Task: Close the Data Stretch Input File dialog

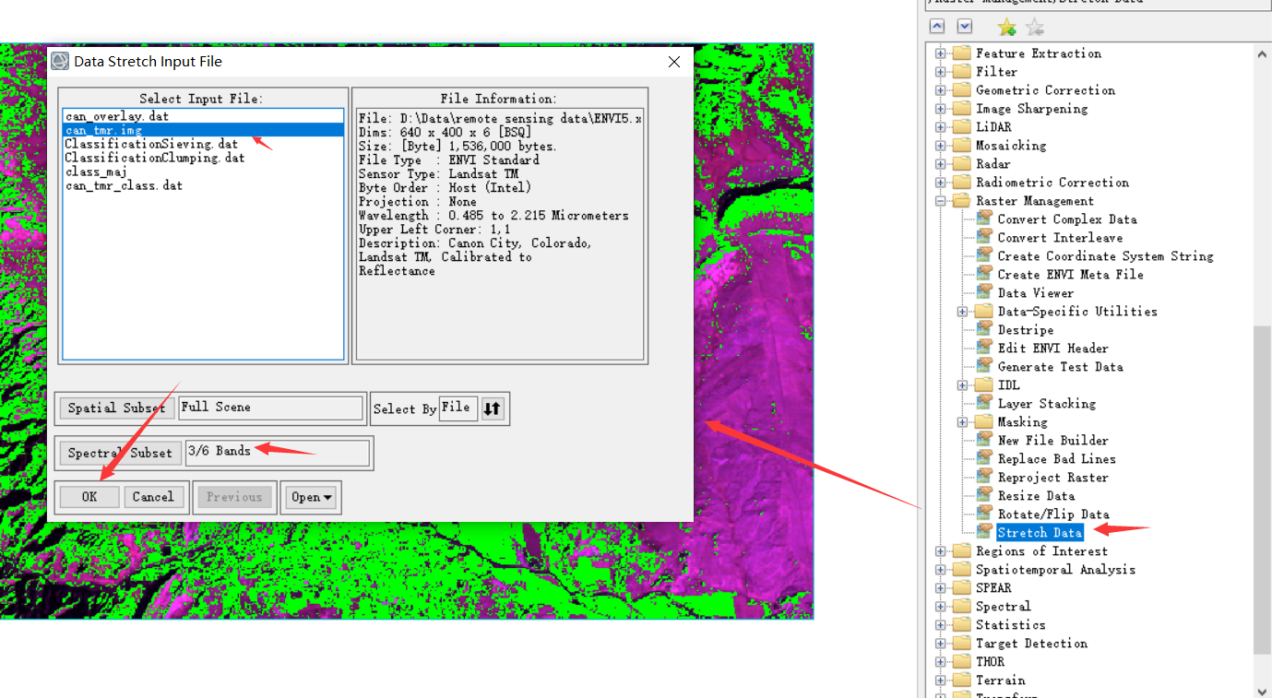Action: point(674,62)
